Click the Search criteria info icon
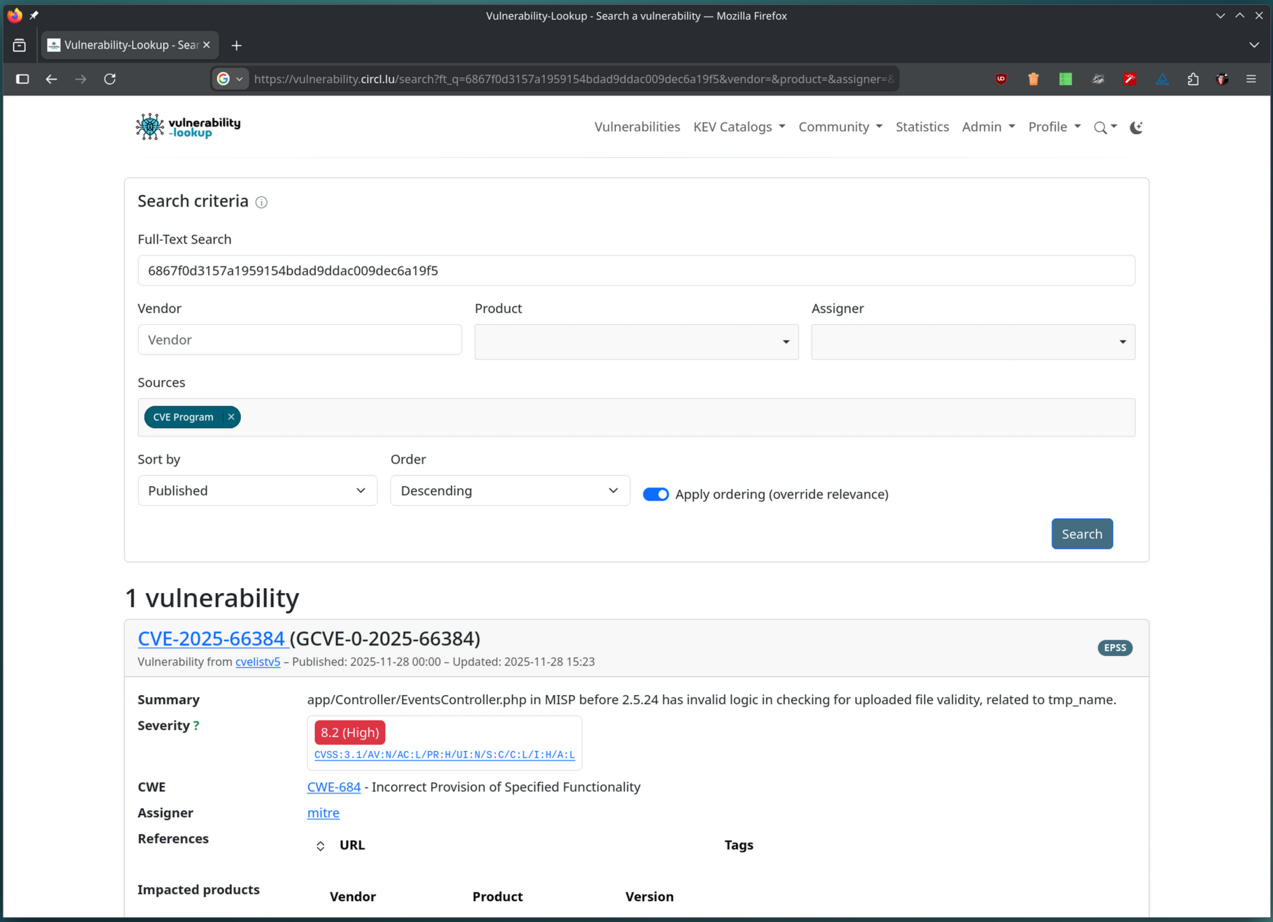1273x922 pixels. tap(261, 203)
